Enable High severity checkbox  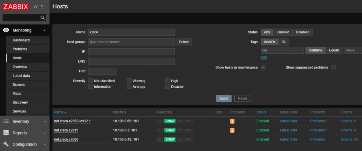[168, 81]
